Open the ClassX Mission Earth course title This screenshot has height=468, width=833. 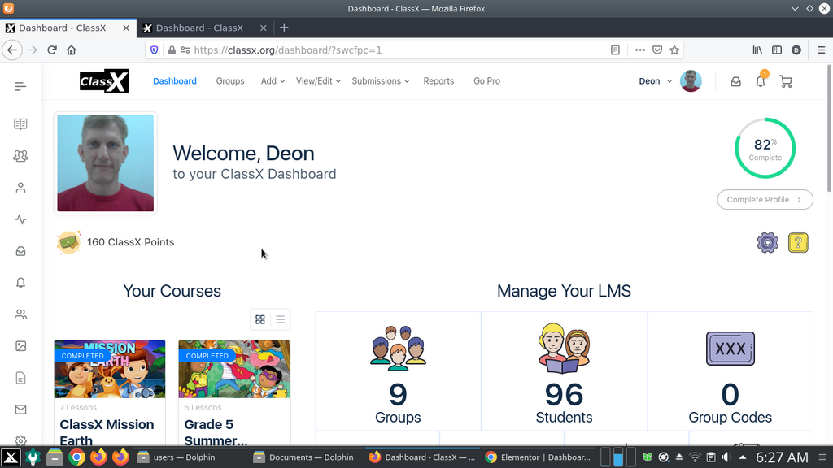click(x=107, y=432)
